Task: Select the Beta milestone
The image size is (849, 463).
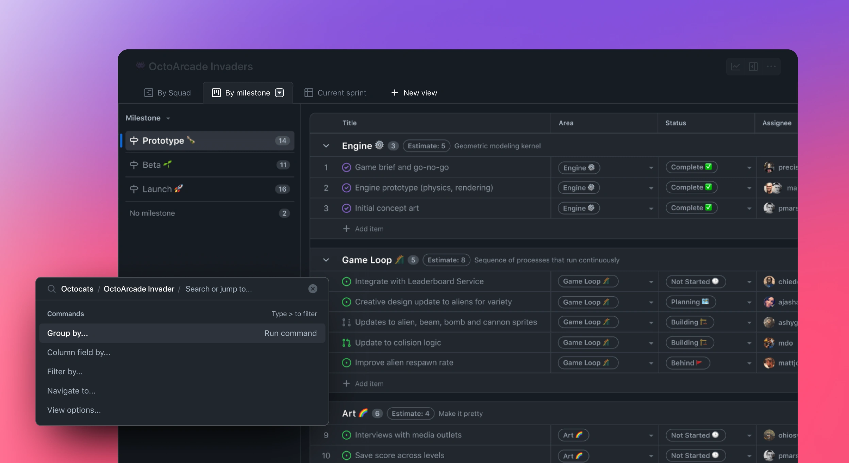Action: tap(210, 165)
